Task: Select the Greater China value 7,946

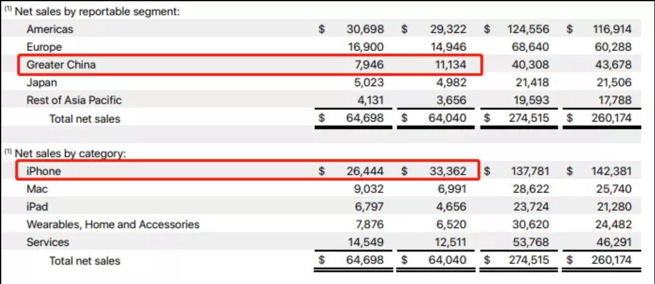Action: (369, 64)
